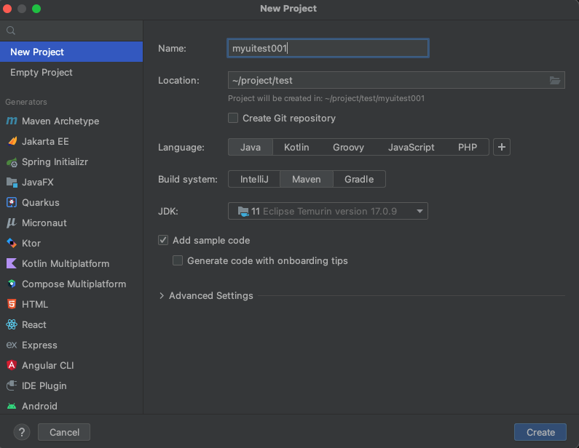Viewport: 579px width, 448px height.
Task: Click the Jakarta EE sail icon
Action: click(x=12, y=141)
